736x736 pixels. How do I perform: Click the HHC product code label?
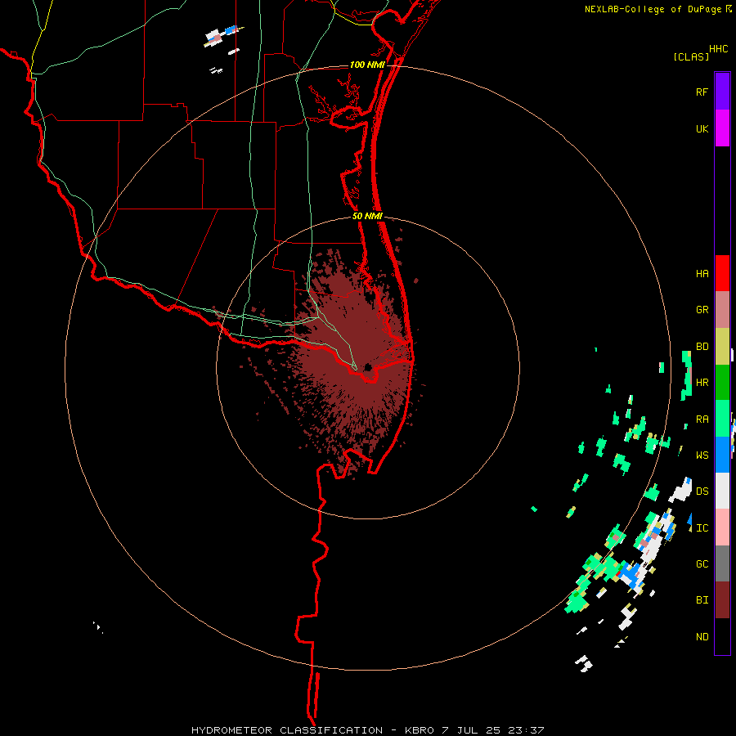tap(719, 49)
